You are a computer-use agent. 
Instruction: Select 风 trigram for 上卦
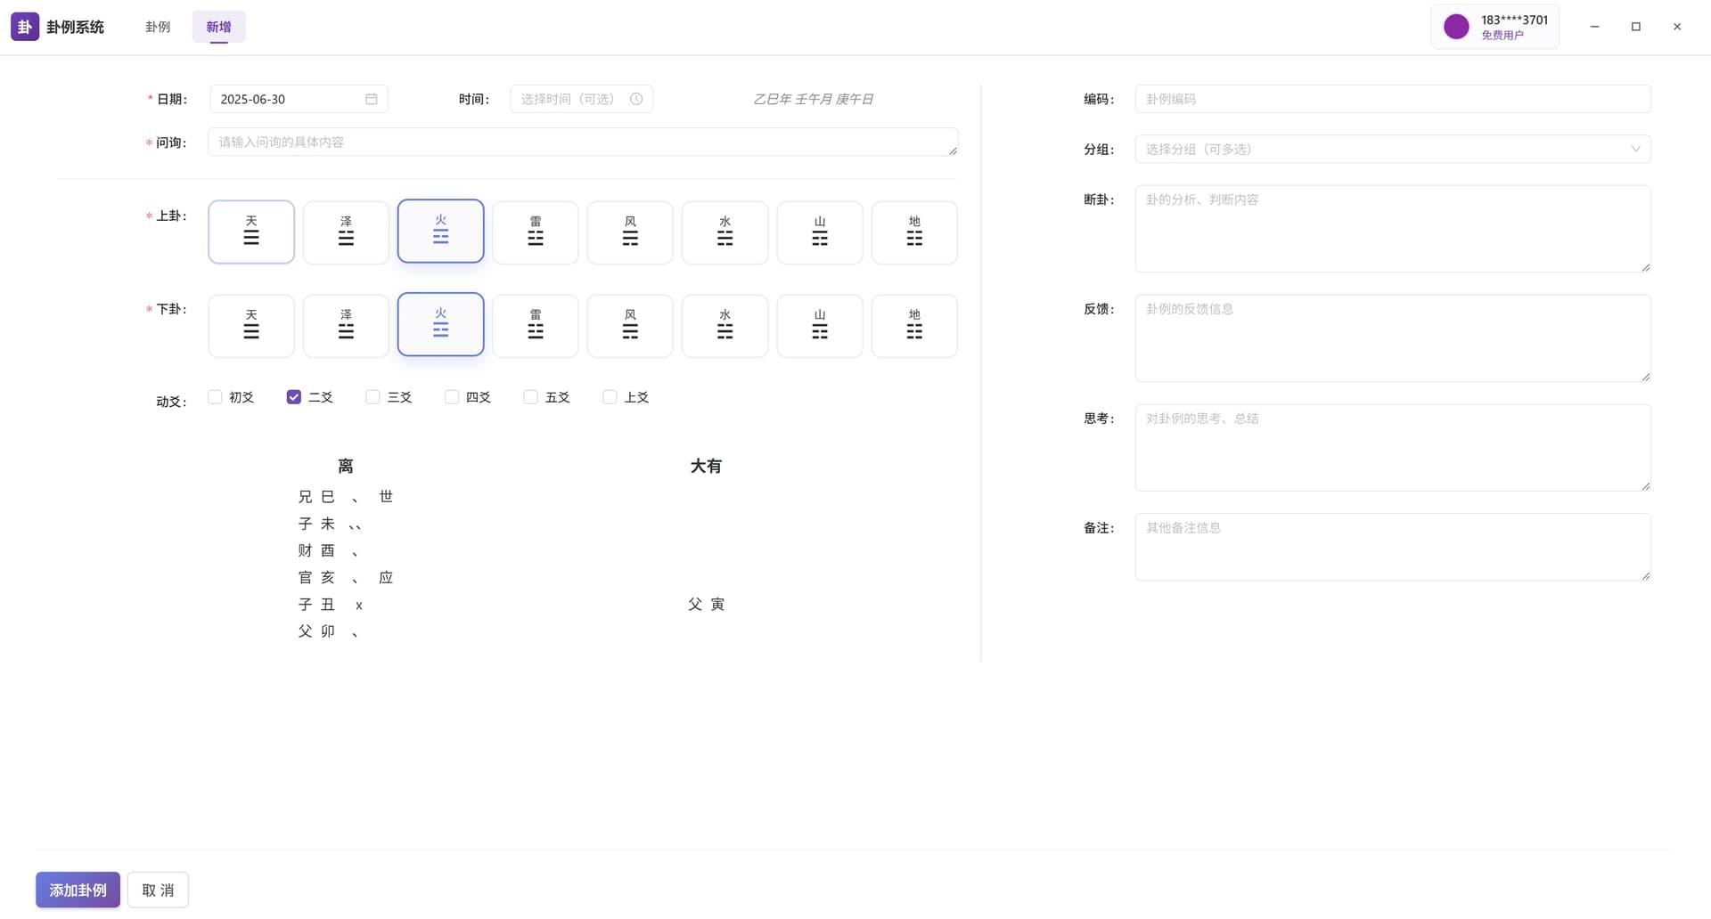[x=630, y=232]
